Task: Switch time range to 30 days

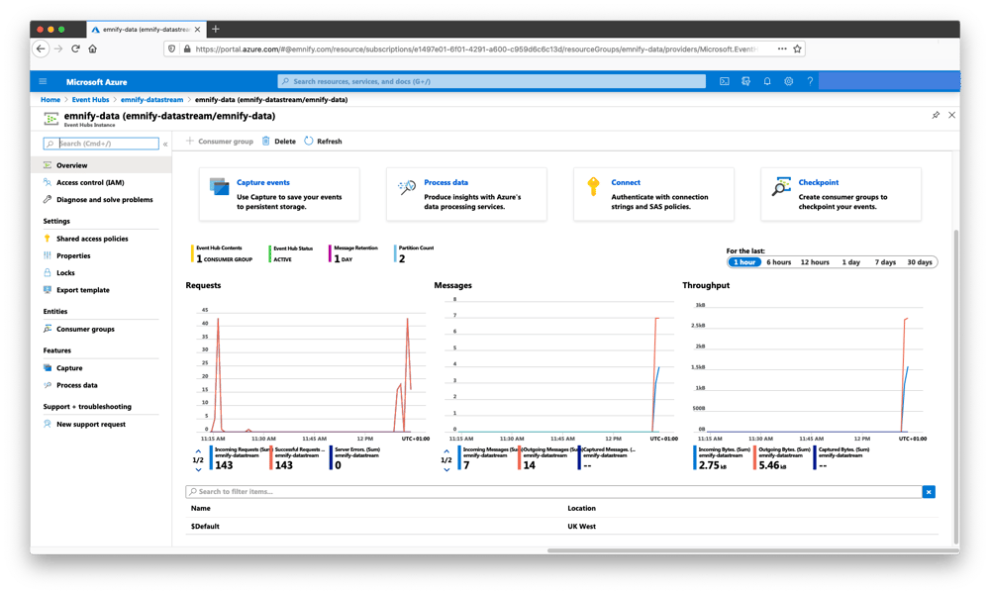Action: pyautogui.click(x=920, y=262)
